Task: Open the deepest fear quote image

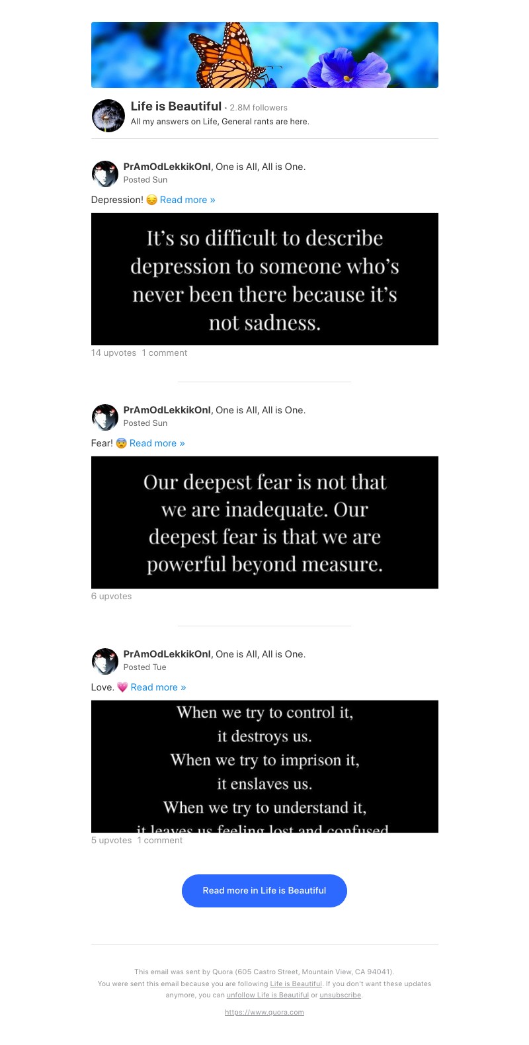Action: [x=264, y=522]
